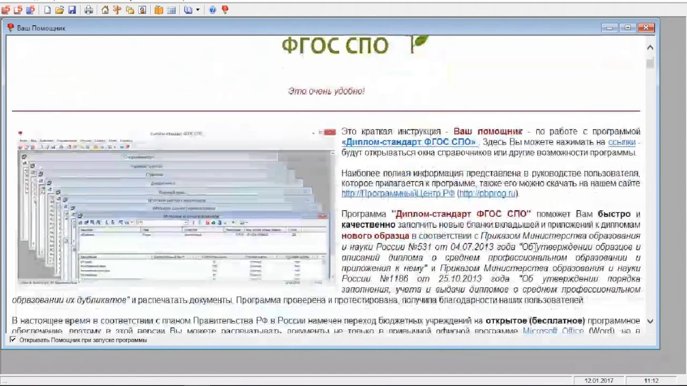Create a new blank document

[47, 10]
